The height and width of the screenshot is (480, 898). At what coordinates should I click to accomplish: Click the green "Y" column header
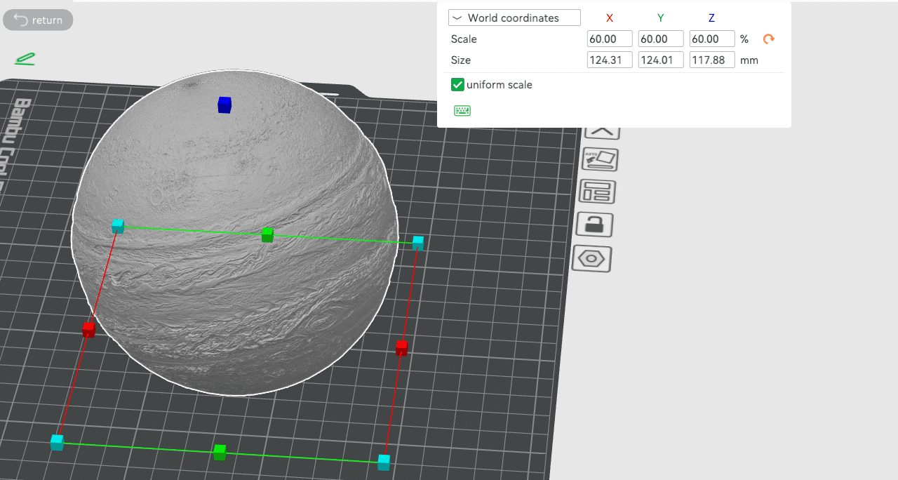click(661, 18)
